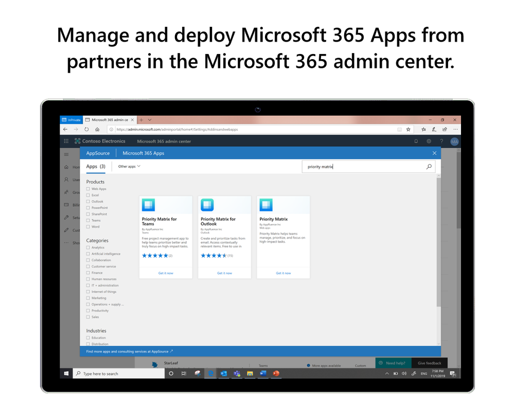Open the browser tab list chevron
Screen dimensions: 514x420
150,120
